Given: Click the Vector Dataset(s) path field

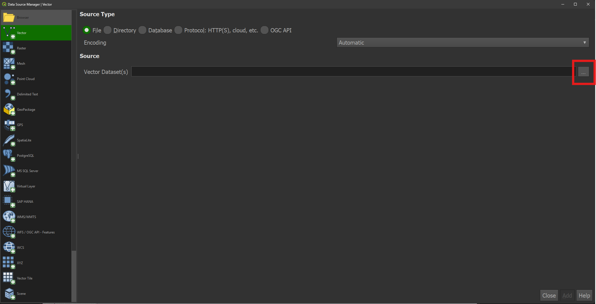Looking at the screenshot, I should pos(353,72).
